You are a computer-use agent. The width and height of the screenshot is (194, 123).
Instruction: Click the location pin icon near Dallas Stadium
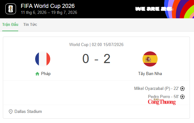(x=11, y=112)
